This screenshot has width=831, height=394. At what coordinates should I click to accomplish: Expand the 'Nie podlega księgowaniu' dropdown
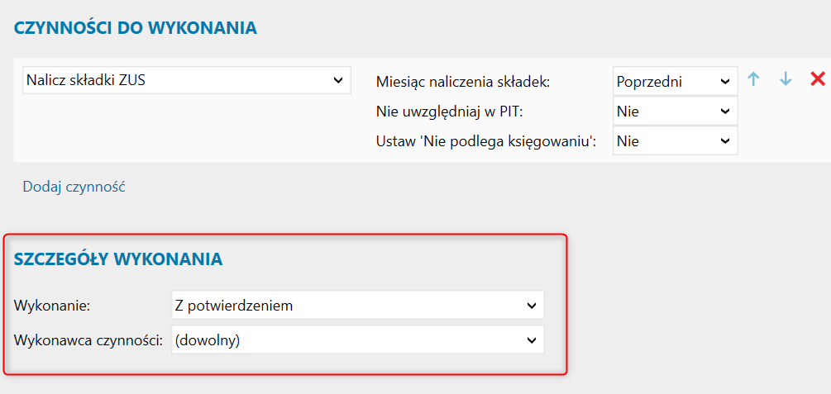[674, 141]
